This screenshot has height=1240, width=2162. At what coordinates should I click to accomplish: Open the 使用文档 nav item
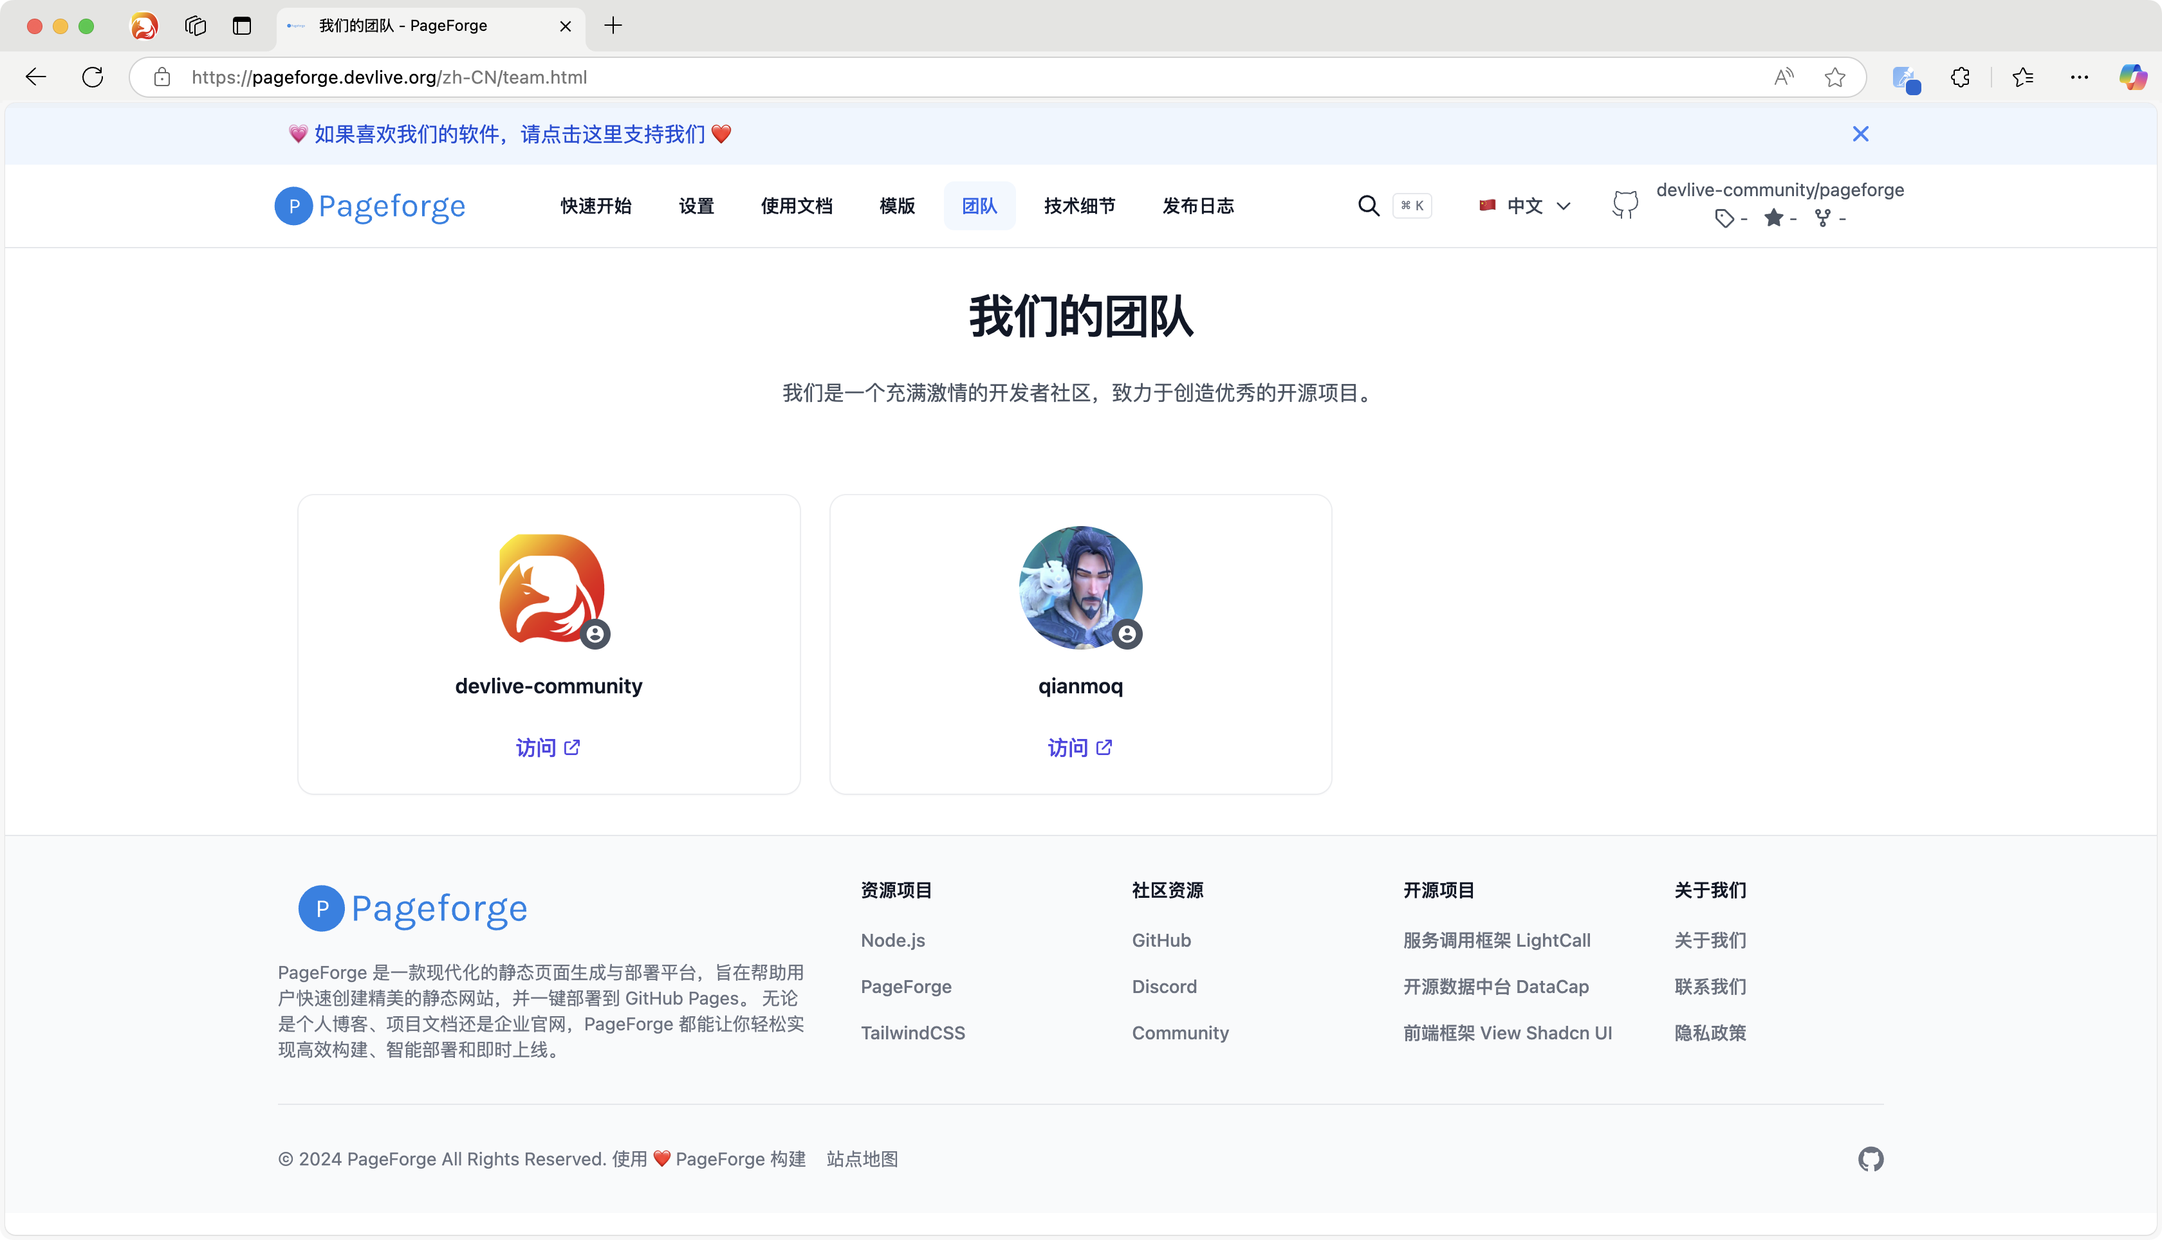pos(797,205)
